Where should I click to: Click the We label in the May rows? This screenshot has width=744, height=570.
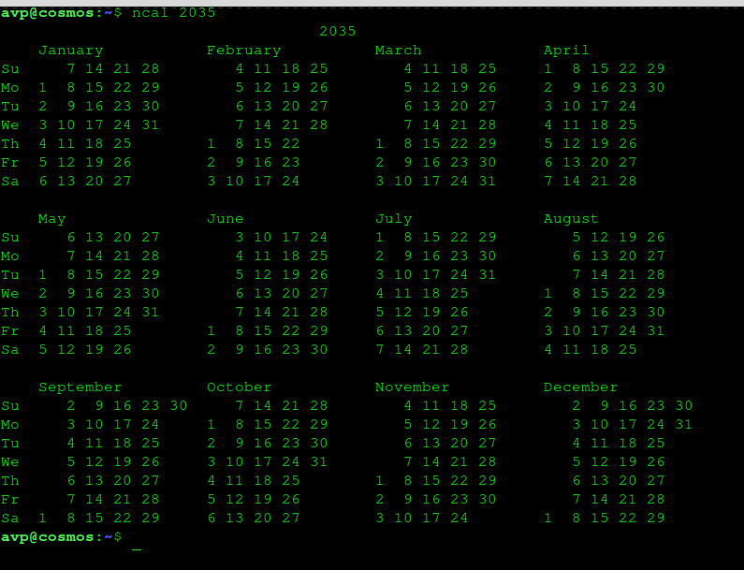tap(10, 293)
